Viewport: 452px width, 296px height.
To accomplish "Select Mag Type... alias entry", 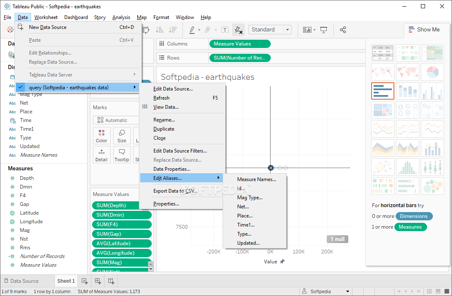I will click(x=255, y=198).
